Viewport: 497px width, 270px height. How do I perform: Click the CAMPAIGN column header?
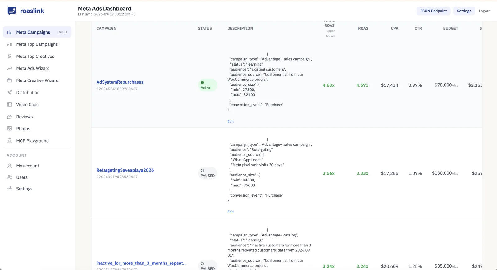tap(106, 28)
